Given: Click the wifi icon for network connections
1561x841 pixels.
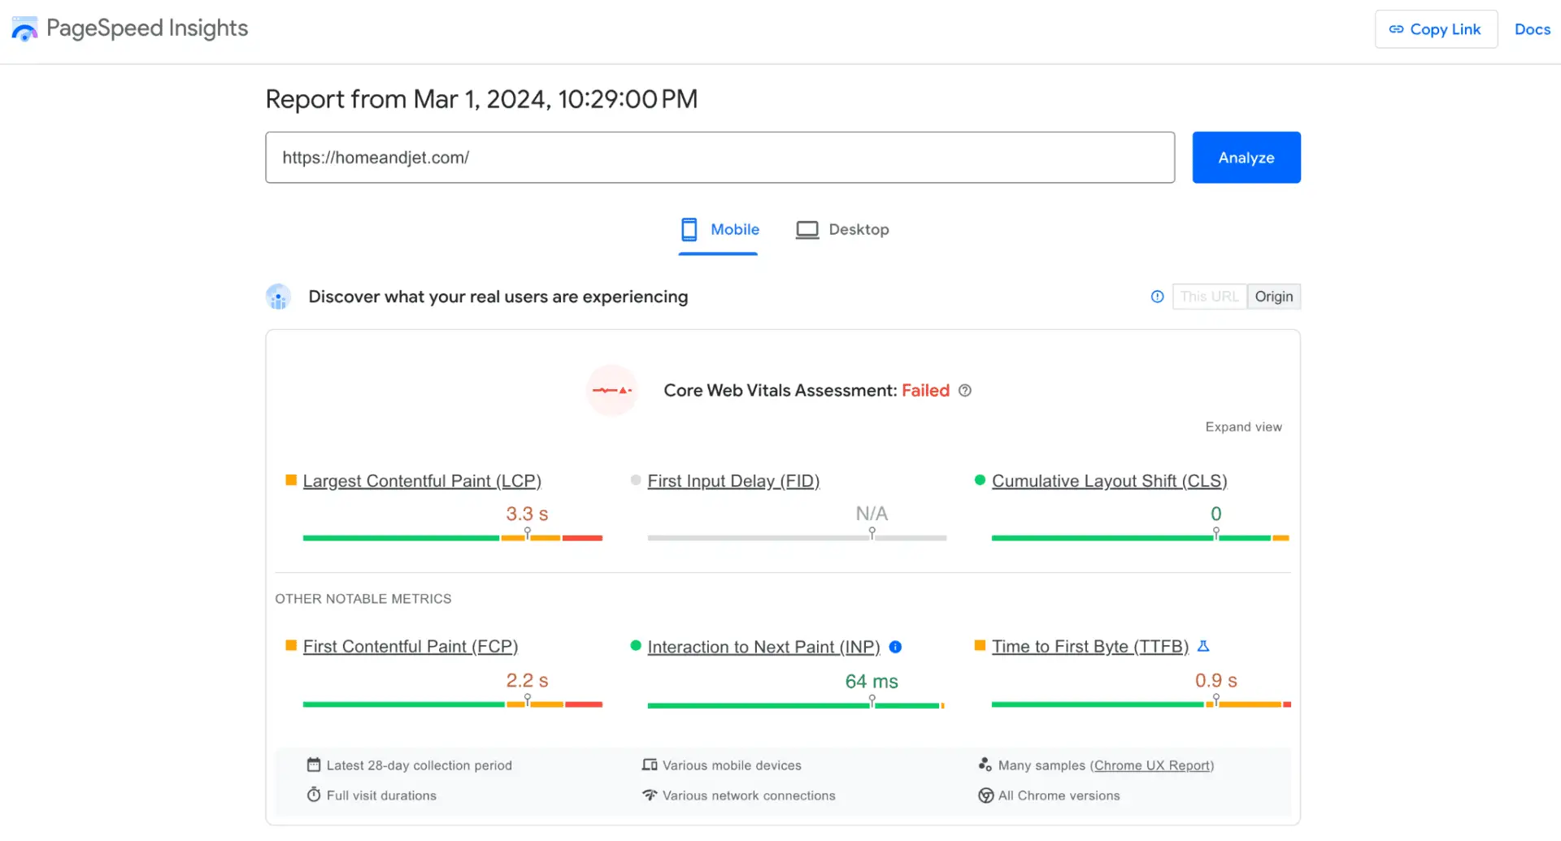Looking at the screenshot, I should point(650,795).
